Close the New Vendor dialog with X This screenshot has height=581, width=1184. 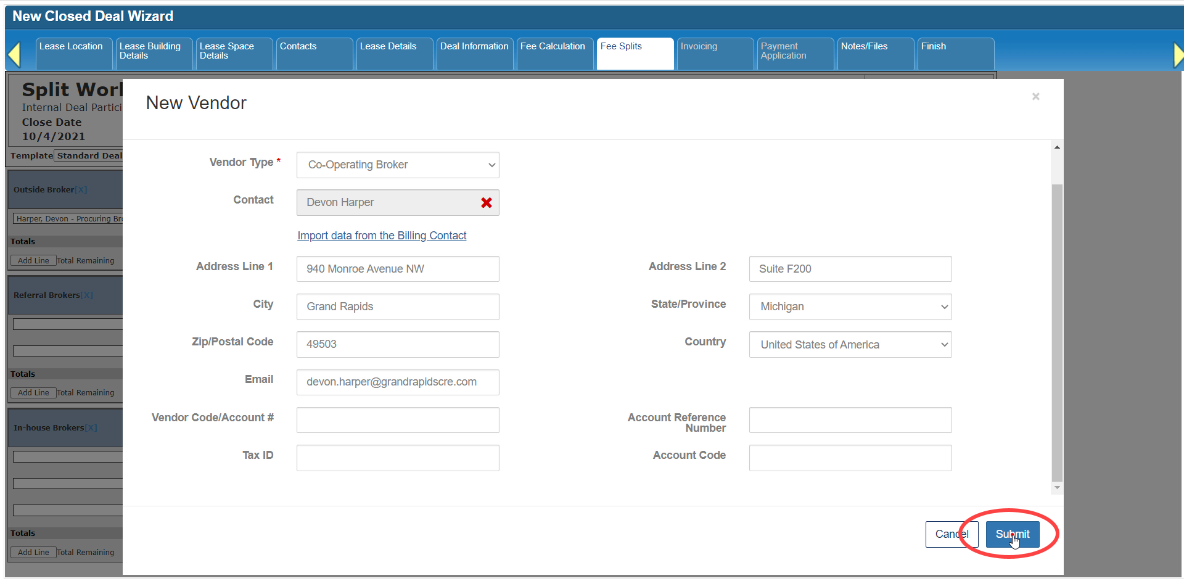click(x=1035, y=97)
